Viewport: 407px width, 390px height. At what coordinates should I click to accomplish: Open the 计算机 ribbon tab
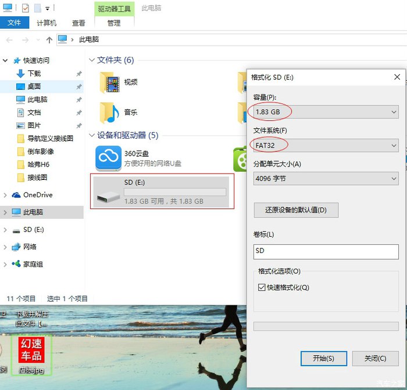pyautogui.click(x=47, y=23)
